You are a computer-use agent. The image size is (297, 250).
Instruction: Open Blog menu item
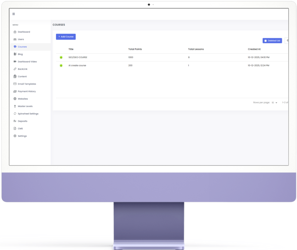click(x=30, y=54)
